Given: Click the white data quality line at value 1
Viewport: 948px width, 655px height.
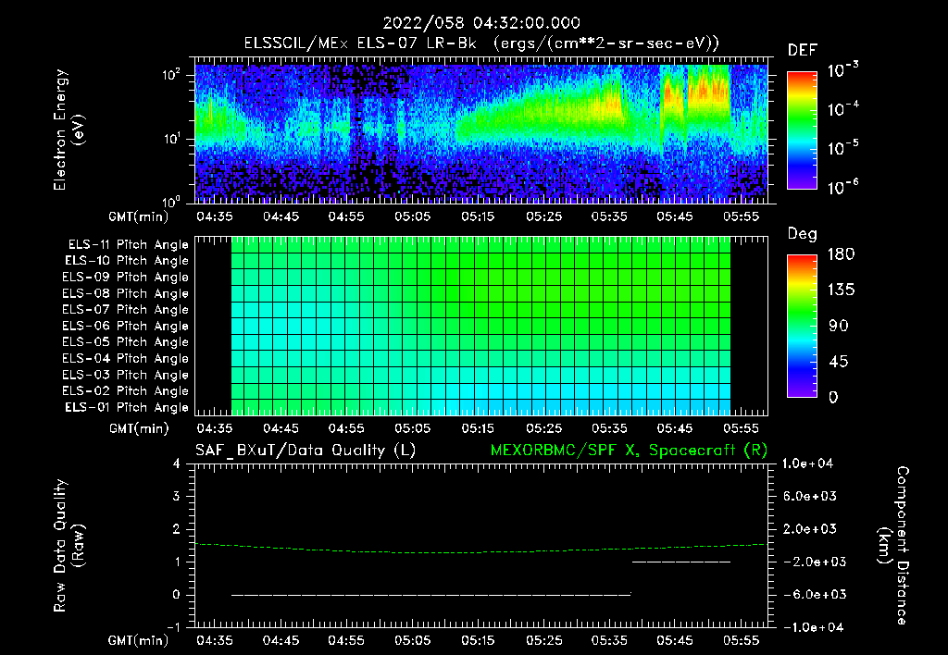Looking at the screenshot, I should pos(680,562).
